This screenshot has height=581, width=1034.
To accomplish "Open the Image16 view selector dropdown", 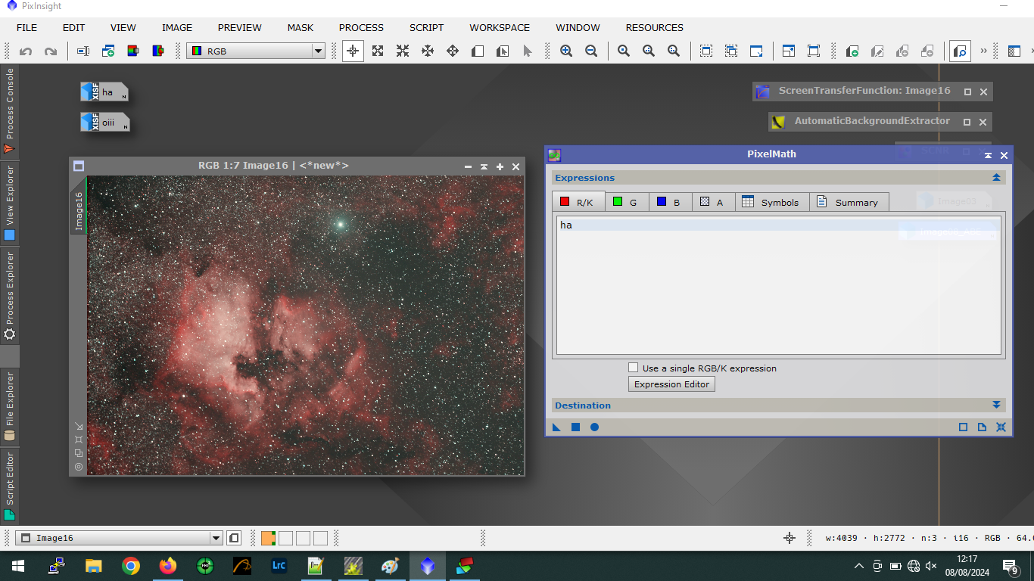I will 119,538.
